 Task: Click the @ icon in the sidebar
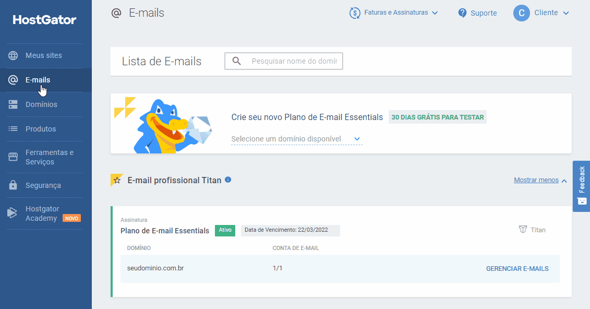click(13, 80)
